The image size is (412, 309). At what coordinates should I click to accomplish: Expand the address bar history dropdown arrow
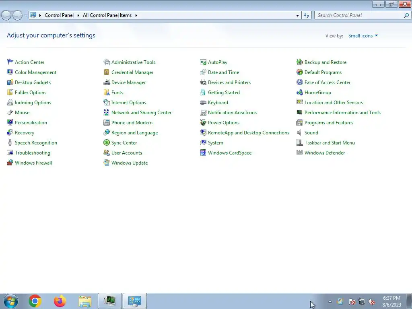297,16
